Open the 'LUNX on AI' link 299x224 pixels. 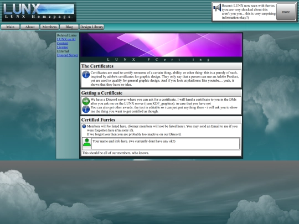click(66, 39)
